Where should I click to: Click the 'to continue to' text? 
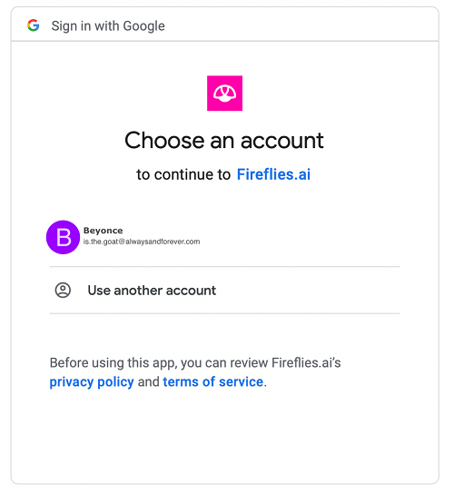tap(183, 174)
